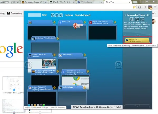Pick the orange theme color swatch
This screenshot has height=114, width=158.
[x=35, y=105]
